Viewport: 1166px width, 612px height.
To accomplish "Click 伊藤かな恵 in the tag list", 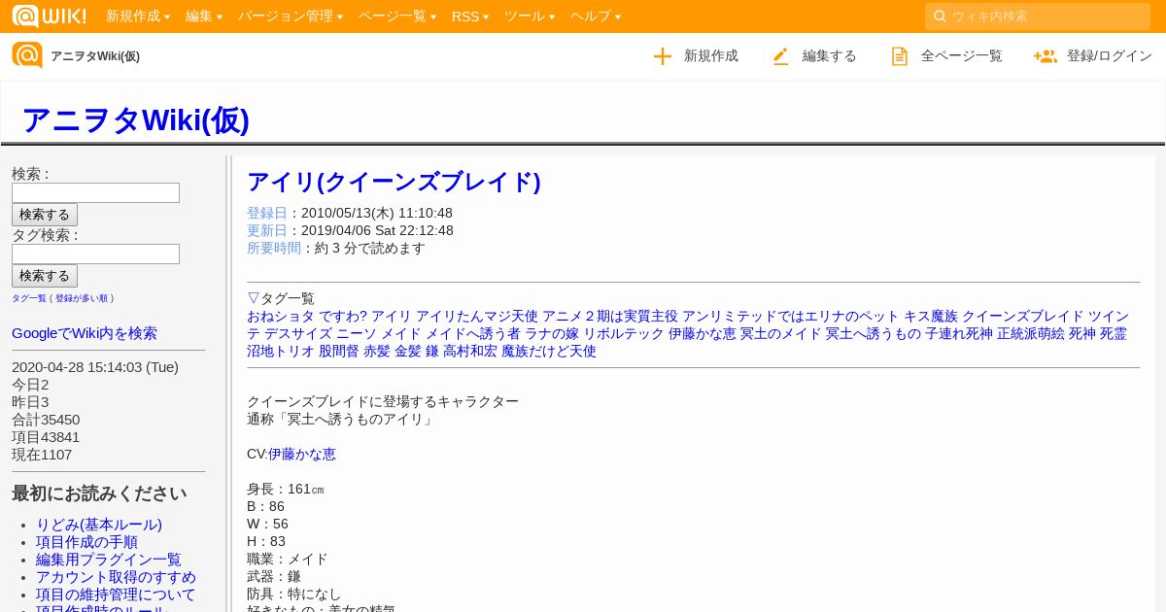I will (x=703, y=333).
